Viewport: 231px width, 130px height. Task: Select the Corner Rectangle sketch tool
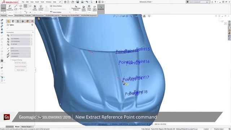(x=16, y=9)
